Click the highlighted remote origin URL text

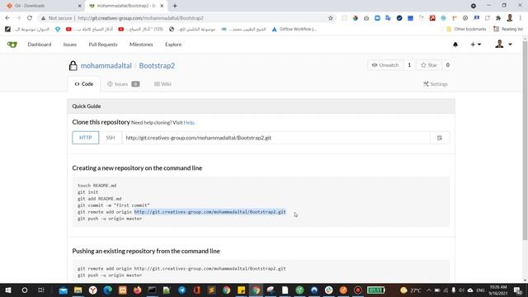click(210, 212)
